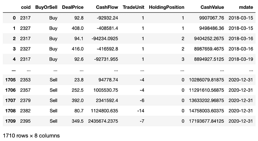This screenshot has width=258, height=141.
Task: Click the CashFlow value -92932.24
Action: tap(105, 18)
